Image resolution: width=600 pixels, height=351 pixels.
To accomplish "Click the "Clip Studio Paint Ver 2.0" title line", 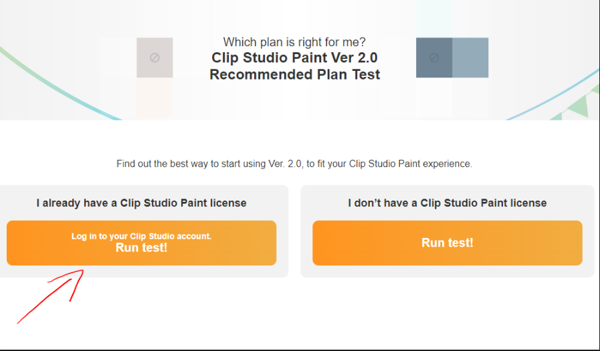I will coord(295,58).
